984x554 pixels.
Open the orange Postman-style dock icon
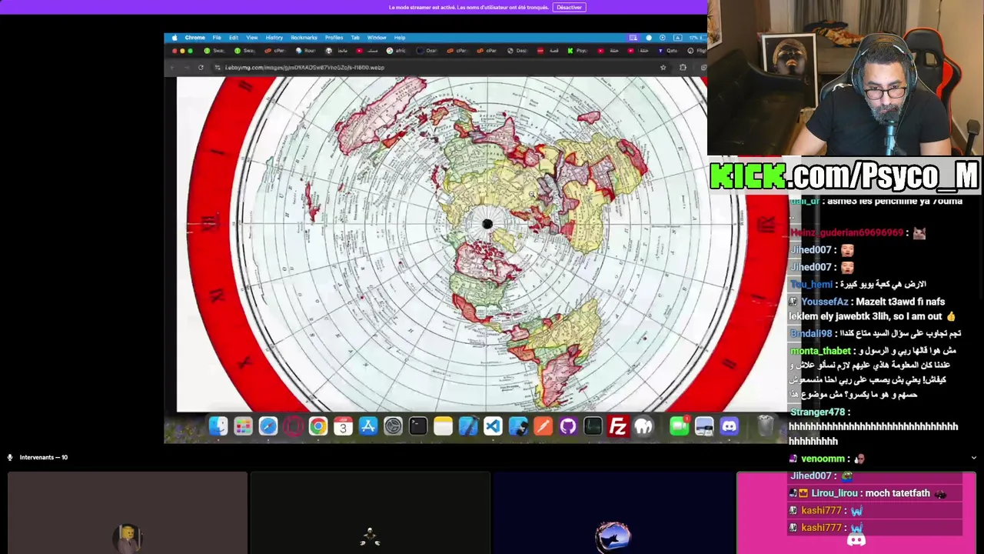tap(543, 426)
